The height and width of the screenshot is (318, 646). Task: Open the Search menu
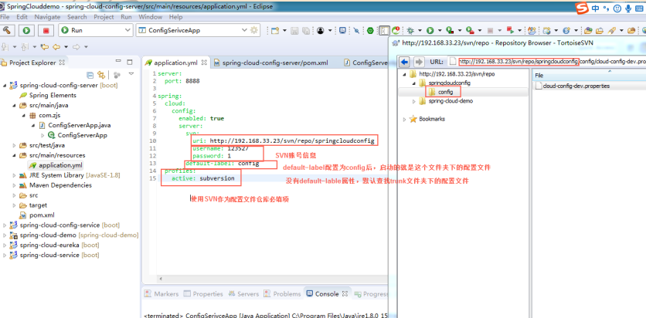[x=77, y=17]
